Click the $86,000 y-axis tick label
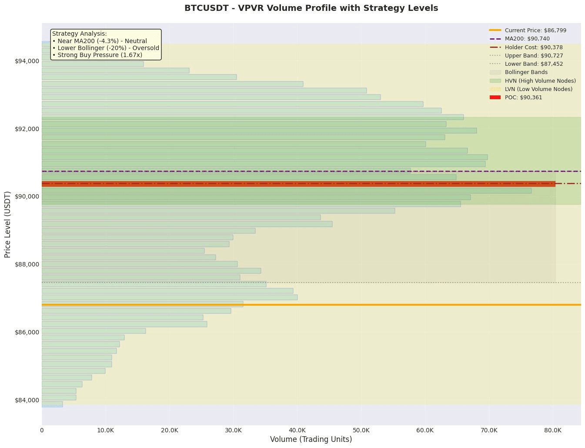585x448 pixels. (27, 332)
